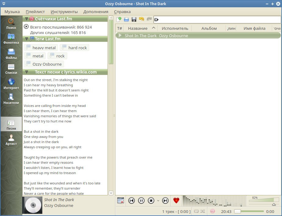Click the heavy metal tag
Viewport: 282px width, 216px height.
click(41, 48)
